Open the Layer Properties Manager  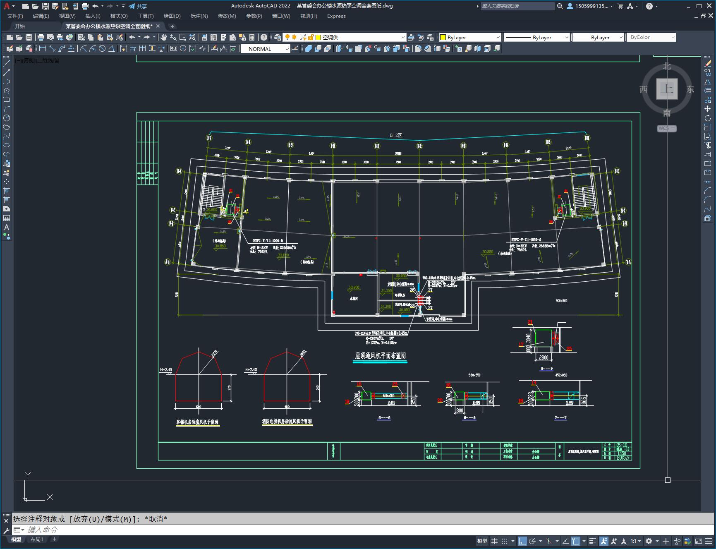click(278, 37)
